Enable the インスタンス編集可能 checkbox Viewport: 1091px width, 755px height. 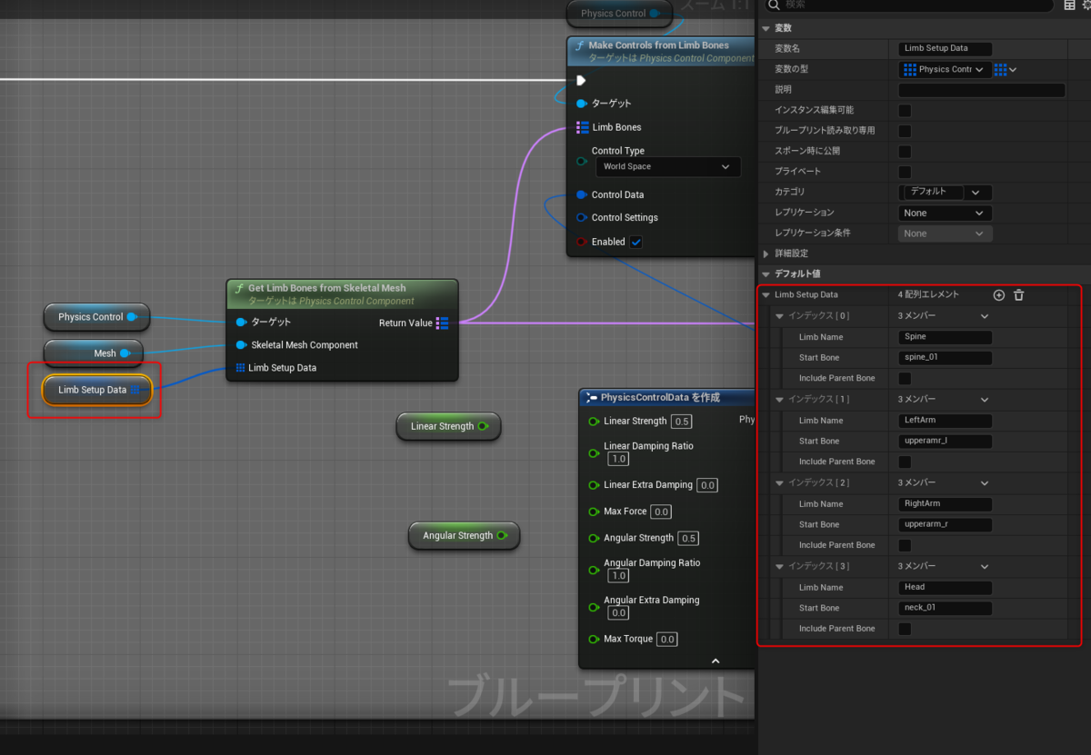(x=905, y=110)
